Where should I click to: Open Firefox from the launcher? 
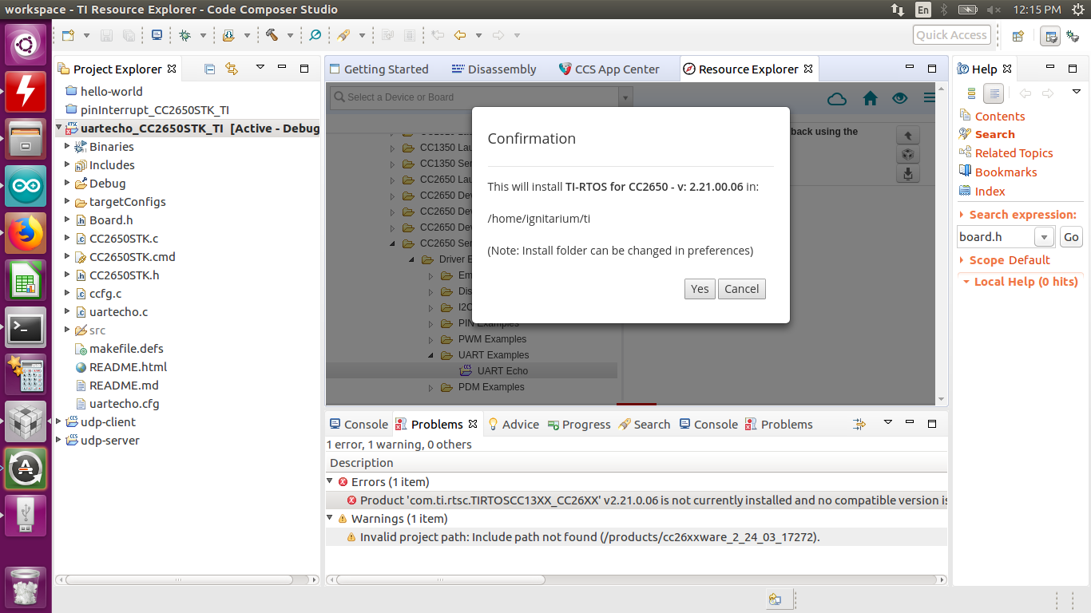pos(26,233)
